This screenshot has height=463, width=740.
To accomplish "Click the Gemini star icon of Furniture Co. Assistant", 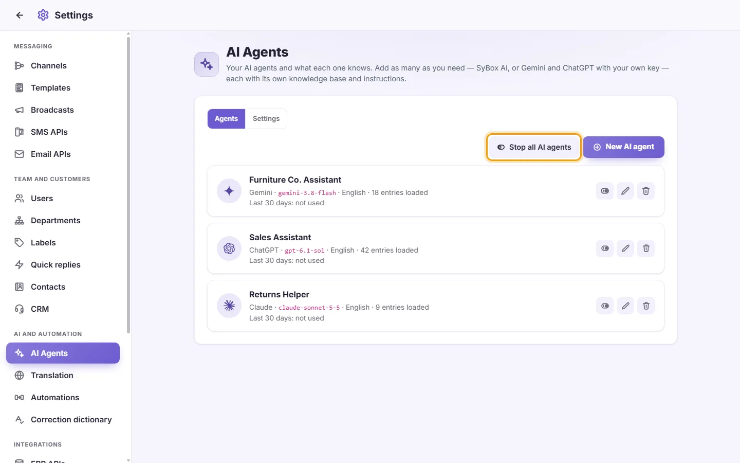I will [x=229, y=191].
